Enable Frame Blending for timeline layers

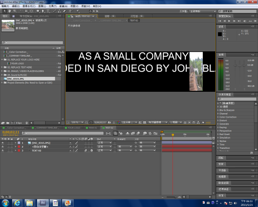133,133
